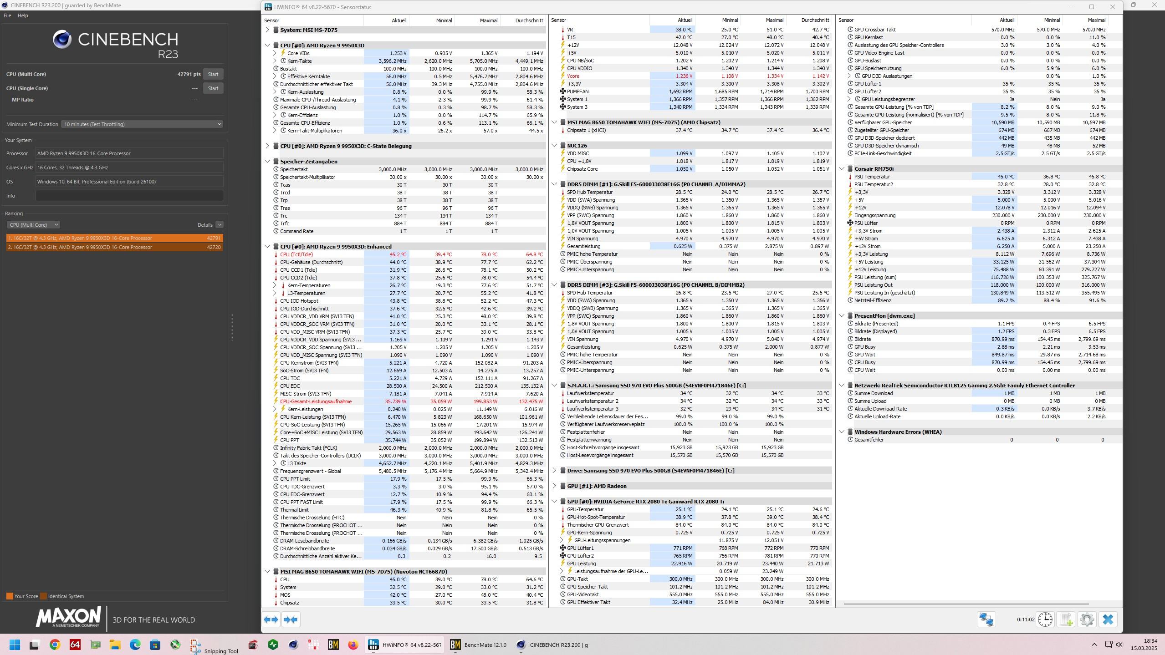Expand System: MSI MS-7D75 group
The width and height of the screenshot is (1165, 655).
point(267,30)
